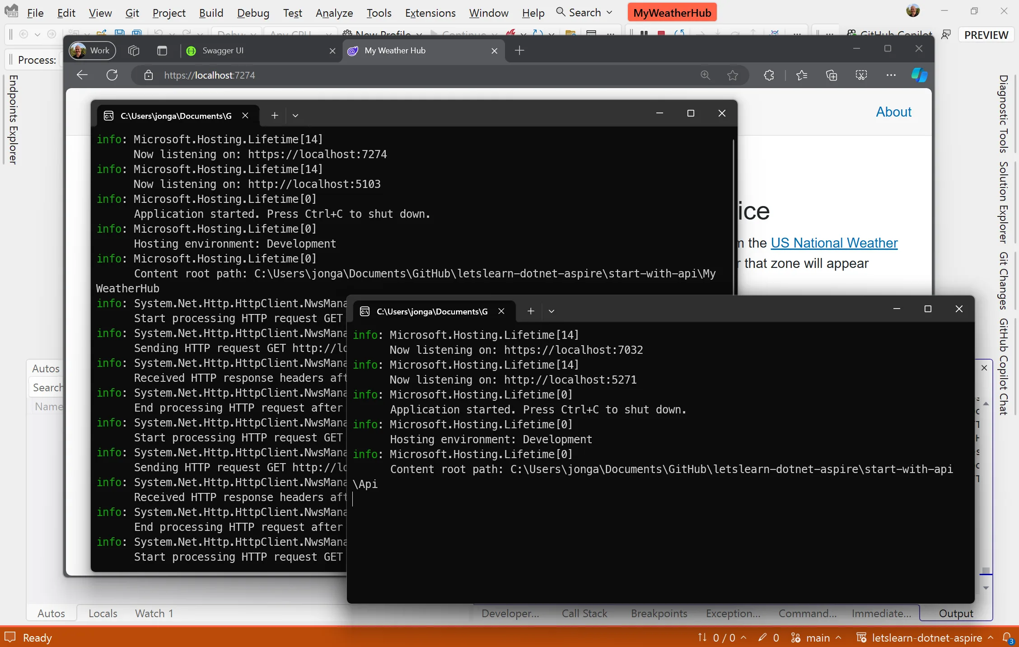Zoom the page with the magnifier icon

[x=705, y=75]
